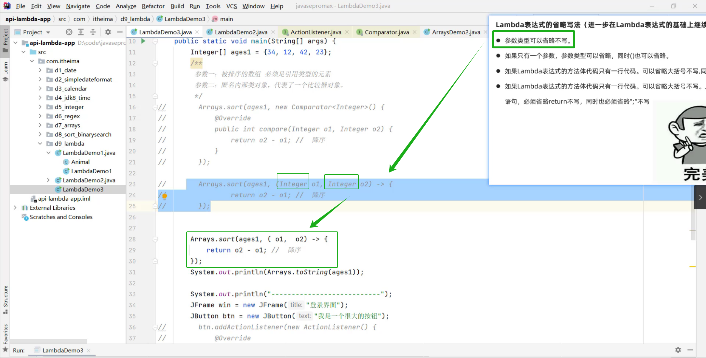Open Run panel settings gear

pos(678,350)
